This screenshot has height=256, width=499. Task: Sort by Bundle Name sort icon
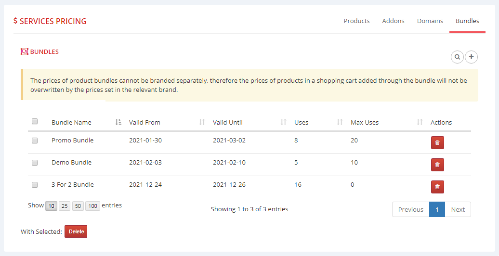[x=118, y=122]
